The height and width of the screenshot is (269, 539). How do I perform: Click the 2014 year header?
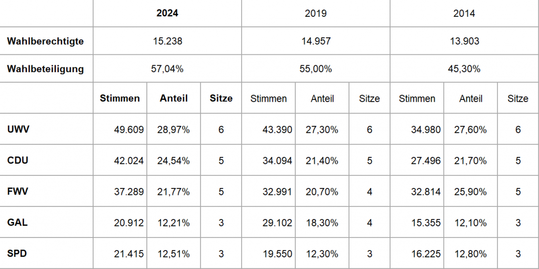click(464, 14)
